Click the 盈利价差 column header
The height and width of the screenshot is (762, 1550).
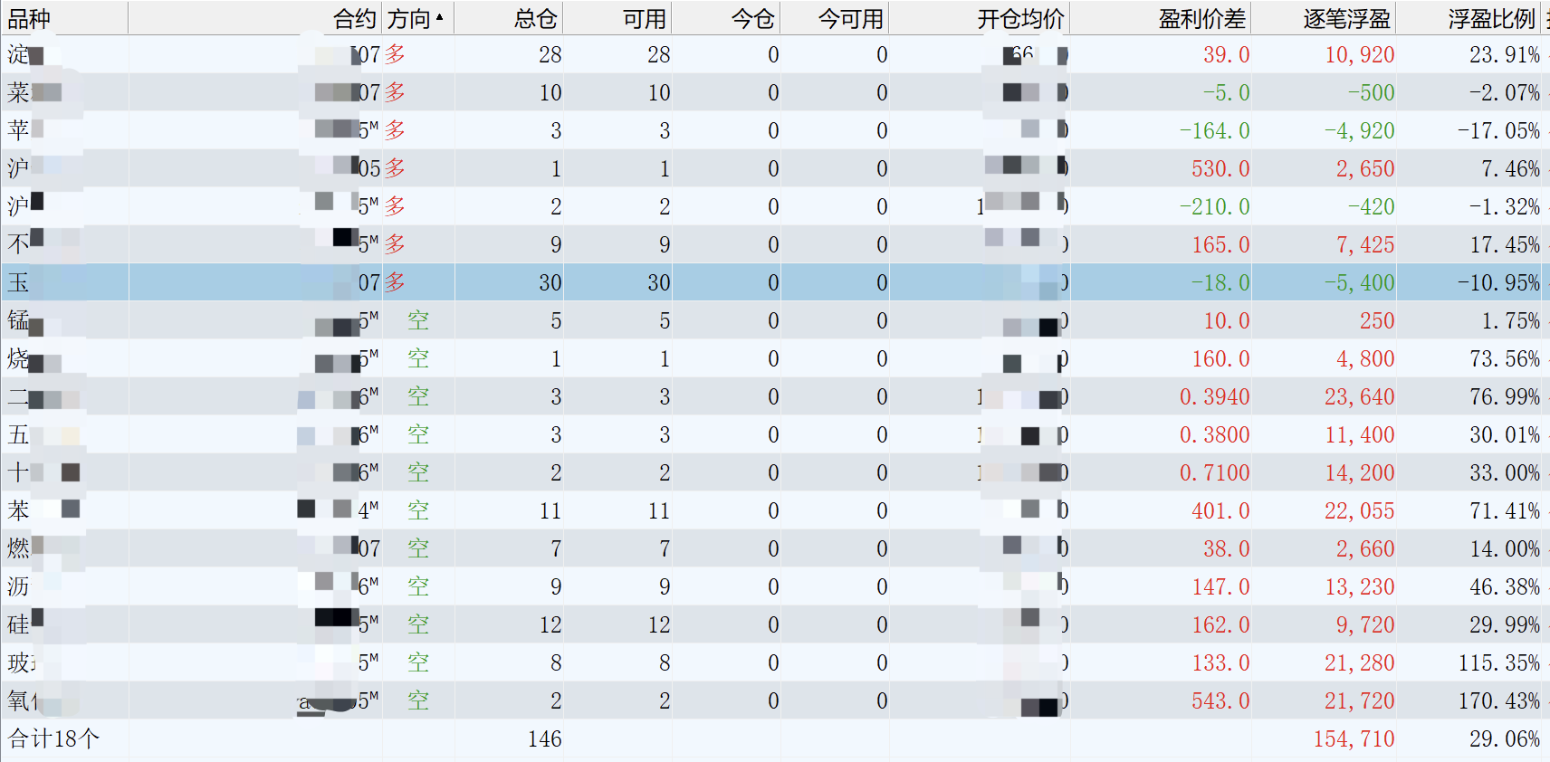1201,18
